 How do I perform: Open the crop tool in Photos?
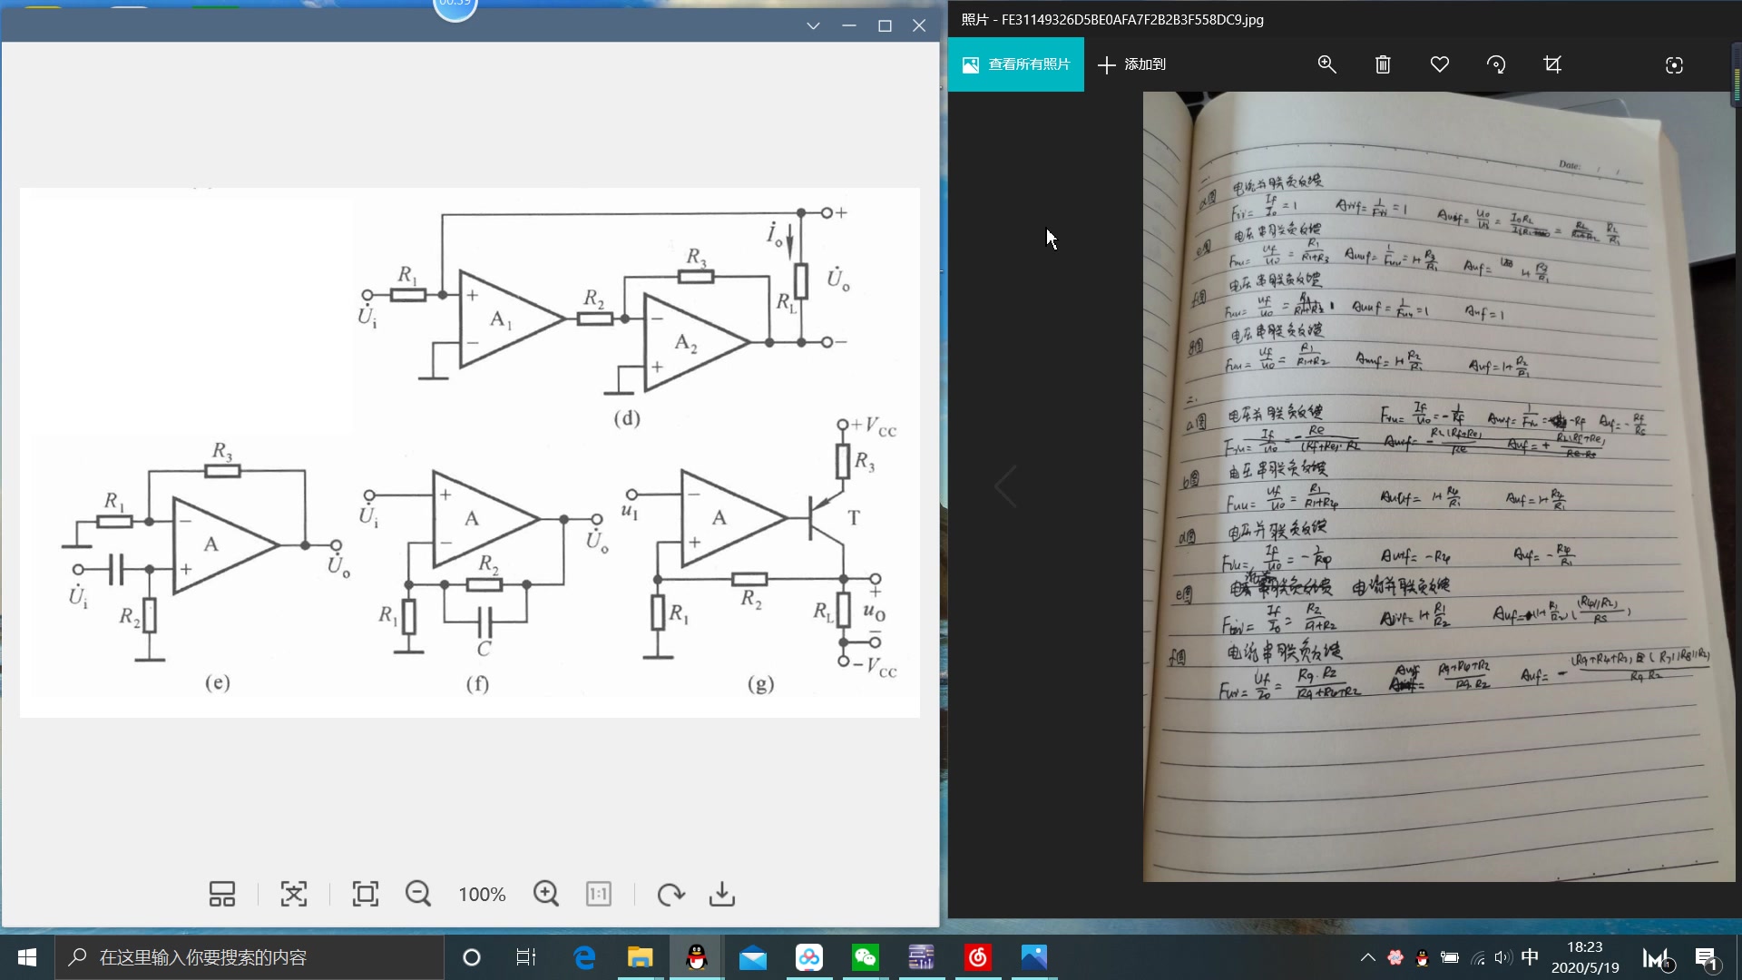[x=1552, y=64]
